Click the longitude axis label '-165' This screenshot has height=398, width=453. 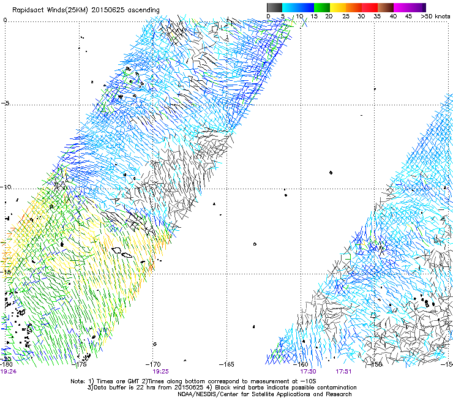point(226,364)
